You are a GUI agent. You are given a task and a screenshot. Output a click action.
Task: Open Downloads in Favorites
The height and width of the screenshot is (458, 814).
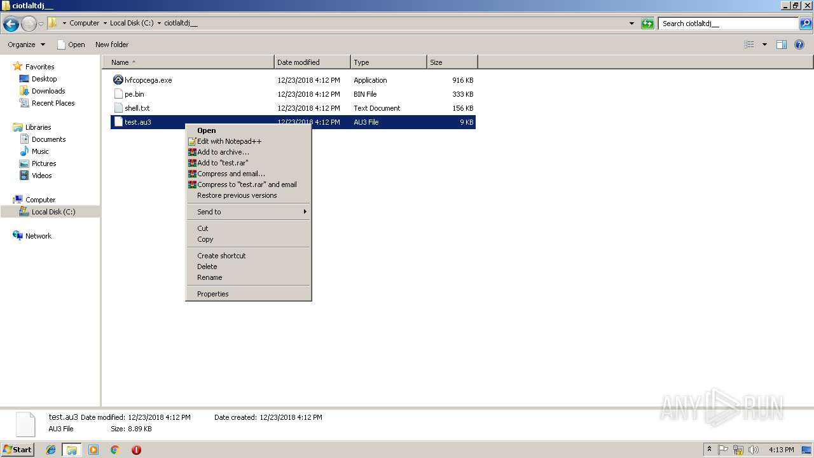click(48, 91)
